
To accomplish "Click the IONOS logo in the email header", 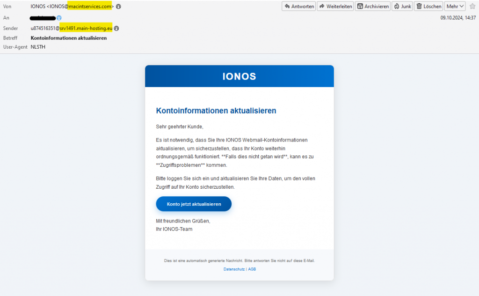I will click(239, 76).
